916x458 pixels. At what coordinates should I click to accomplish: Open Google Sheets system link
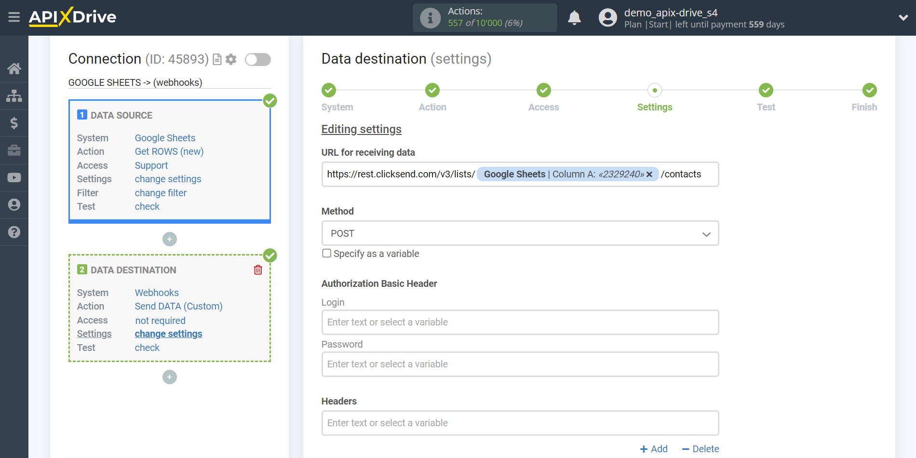[x=165, y=138]
